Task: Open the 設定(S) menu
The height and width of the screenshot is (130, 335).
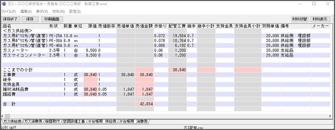Action: (75, 11)
